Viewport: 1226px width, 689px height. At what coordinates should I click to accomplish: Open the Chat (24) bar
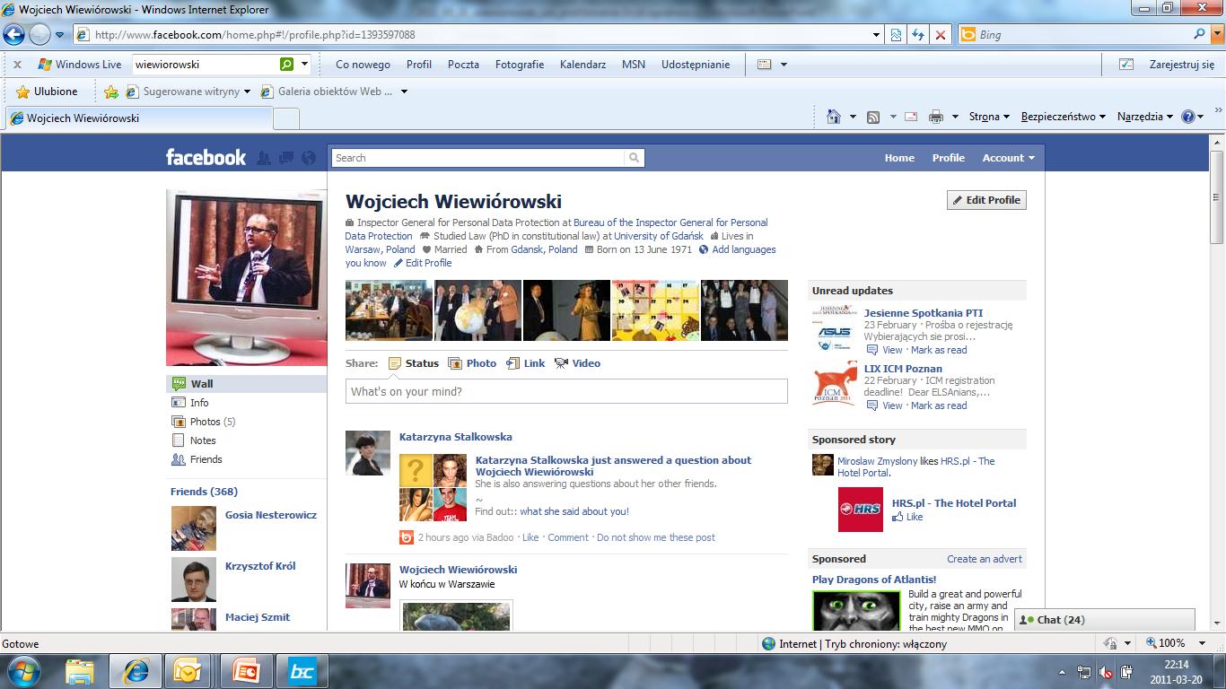click(x=1104, y=620)
